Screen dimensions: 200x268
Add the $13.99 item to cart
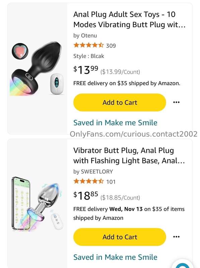click(120, 103)
